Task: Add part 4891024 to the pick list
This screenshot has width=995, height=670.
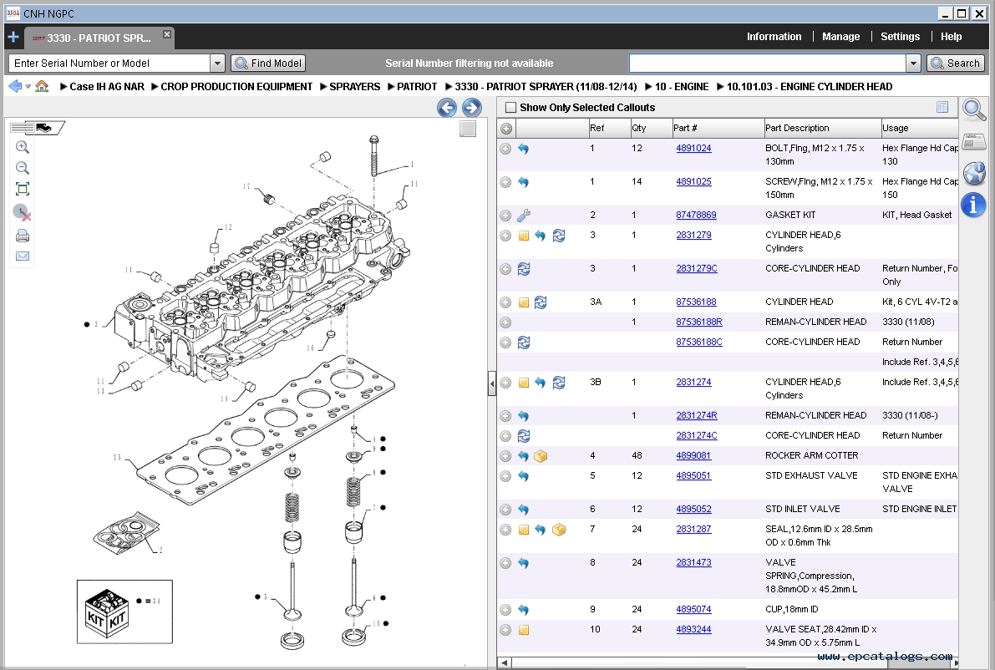Action: coord(505,149)
